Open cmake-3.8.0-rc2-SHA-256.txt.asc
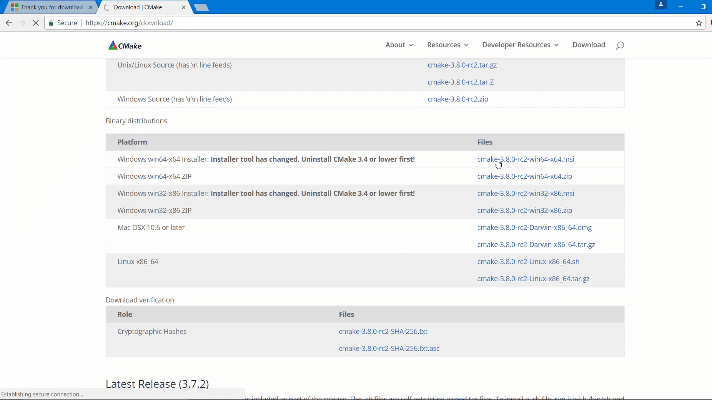This screenshot has height=400, width=712. [389, 349]
